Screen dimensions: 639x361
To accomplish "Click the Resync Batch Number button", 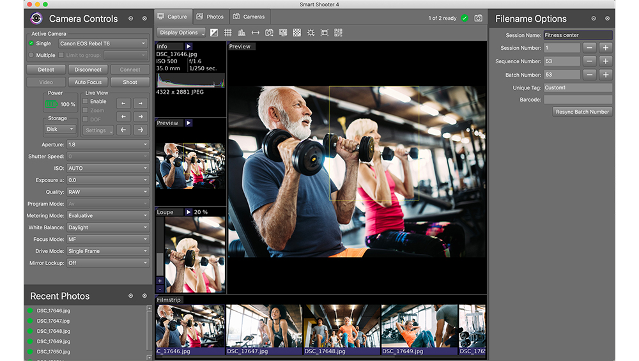I will pyautogui.click(x=582, y=112).
